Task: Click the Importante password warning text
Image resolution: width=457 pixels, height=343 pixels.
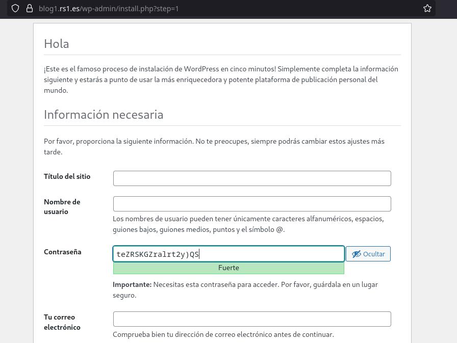Action: (245, 289)
